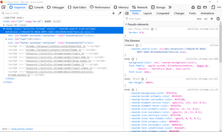Open activity-stream.css:264 source link

point(202,59)
